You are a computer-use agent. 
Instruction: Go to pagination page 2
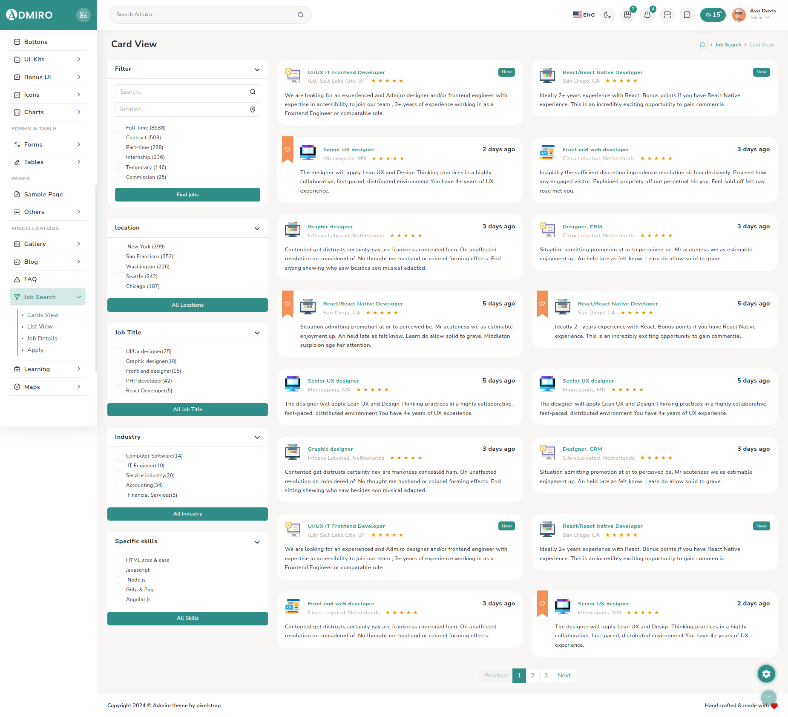[532, 675]
